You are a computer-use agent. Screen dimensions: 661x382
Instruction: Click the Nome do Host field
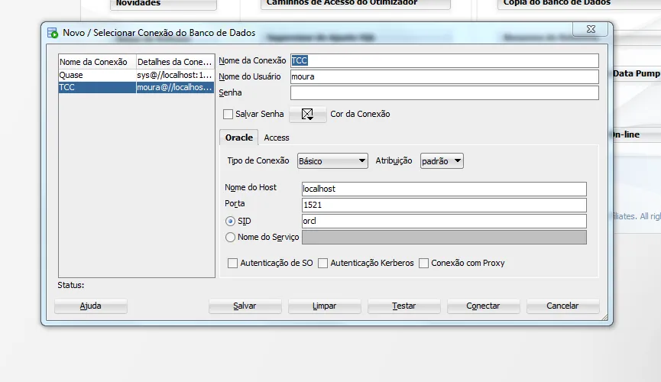(444, 189)
